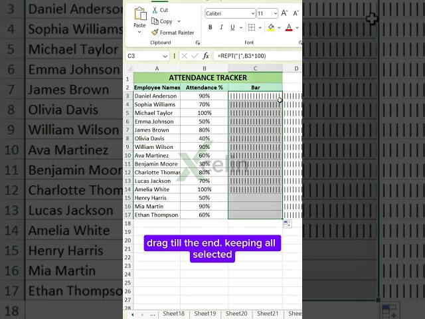Cancel the formula entry with X
The width and height of the screenshot is (425, 319).
(x=185, y=56)
